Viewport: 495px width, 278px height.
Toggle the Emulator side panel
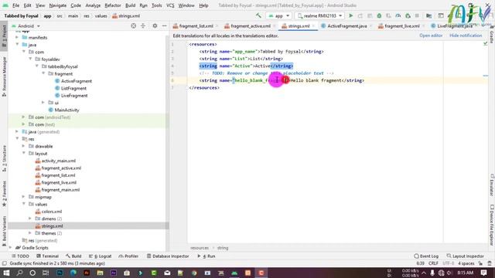coord(492,185)
